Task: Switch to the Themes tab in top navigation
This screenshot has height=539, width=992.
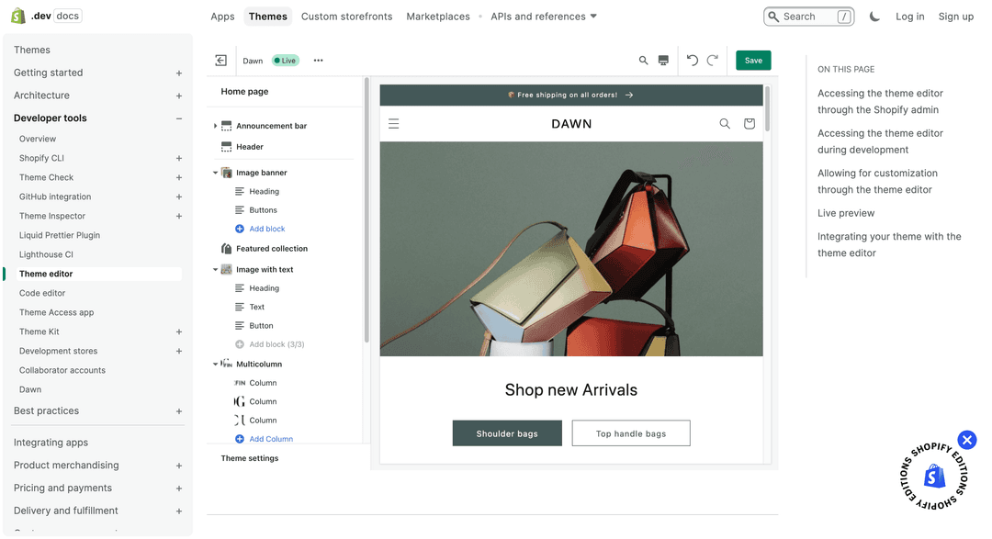Action: [267, 16]
